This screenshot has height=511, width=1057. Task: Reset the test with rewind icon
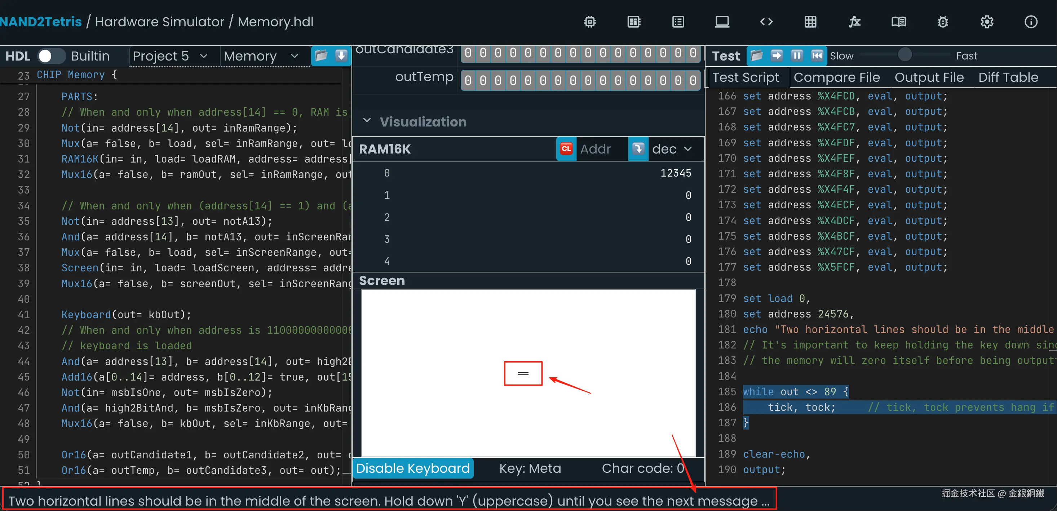click(817, 55)
